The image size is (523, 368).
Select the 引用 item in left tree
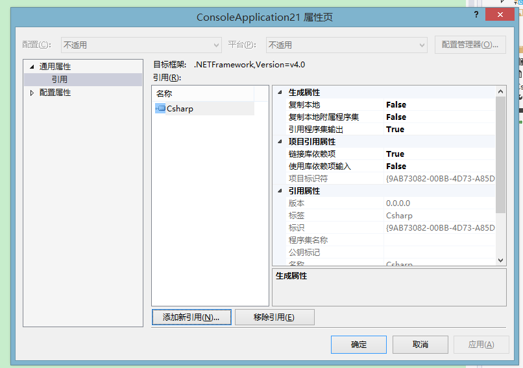[x=60, y=80]
